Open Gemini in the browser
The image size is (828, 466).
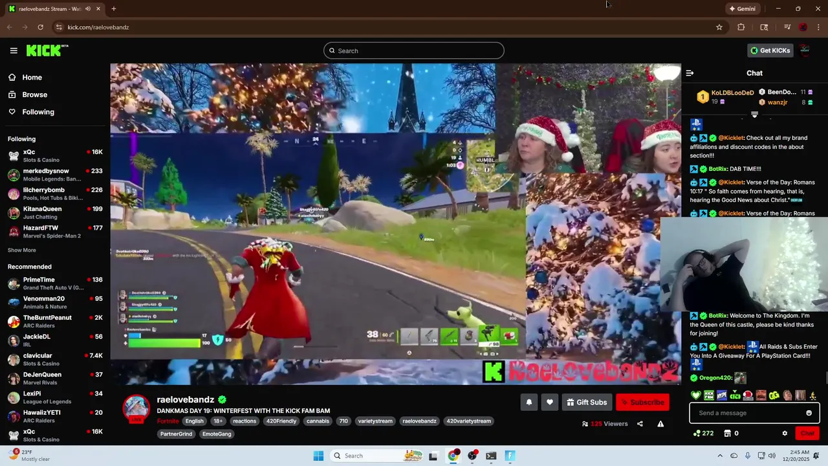tap(742, 8)
